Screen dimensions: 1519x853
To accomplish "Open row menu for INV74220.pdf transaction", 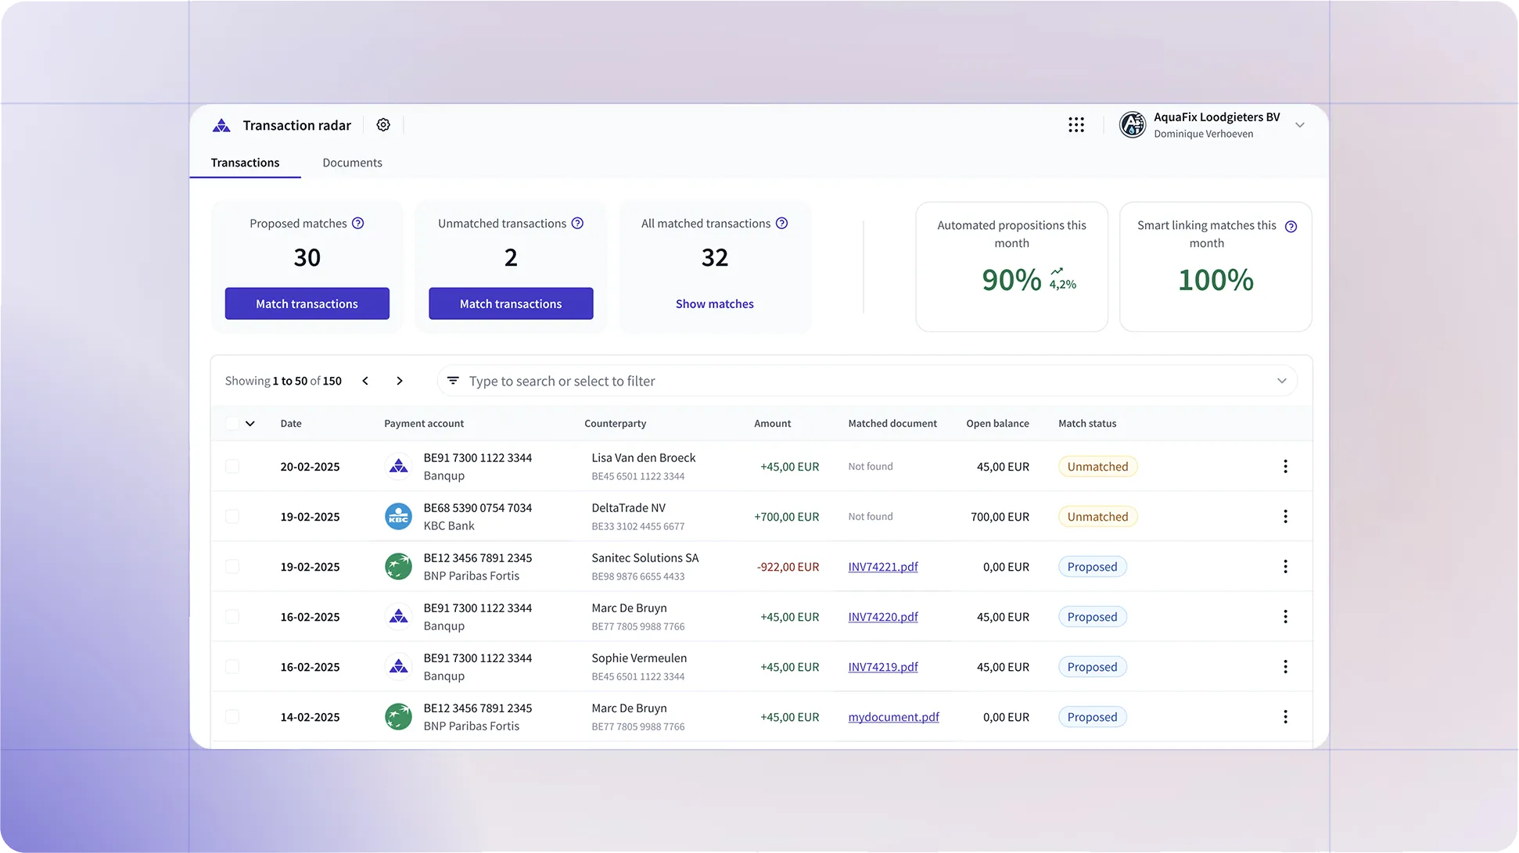I will point(1285,617).
